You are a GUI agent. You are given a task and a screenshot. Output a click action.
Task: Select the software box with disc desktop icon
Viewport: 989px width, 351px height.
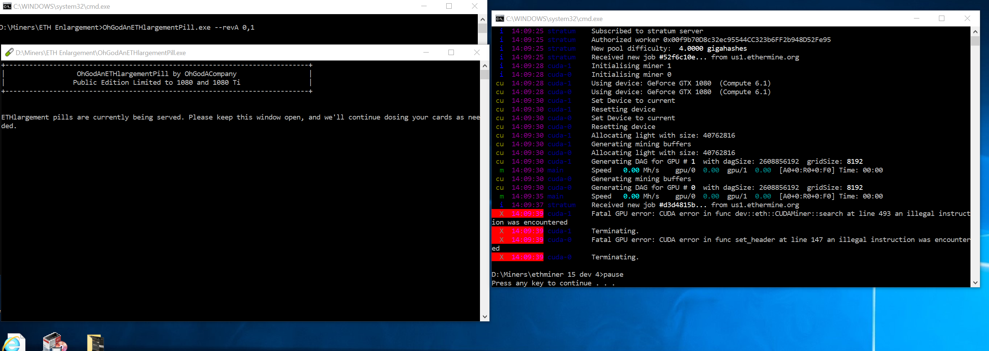click(55, 342)
